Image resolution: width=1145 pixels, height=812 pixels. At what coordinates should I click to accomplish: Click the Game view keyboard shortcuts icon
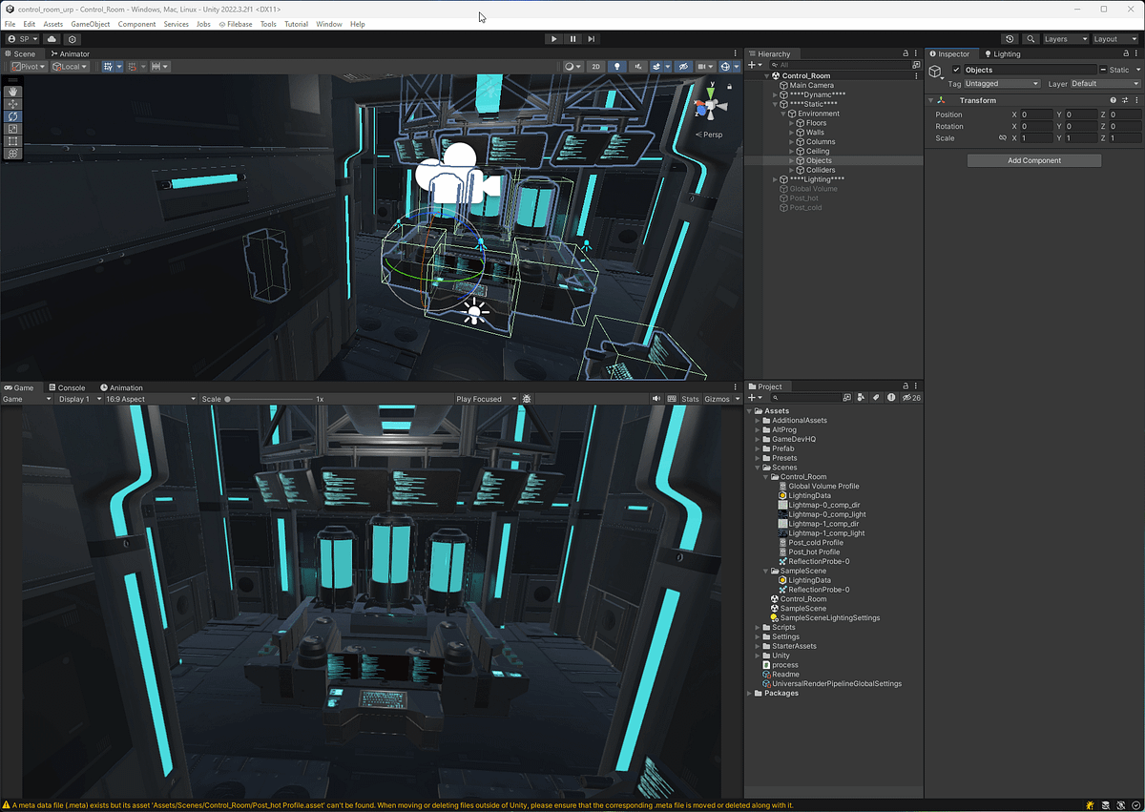click(672, 399)
